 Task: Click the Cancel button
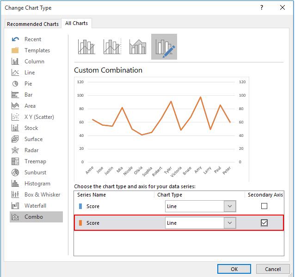coord(273,269)
